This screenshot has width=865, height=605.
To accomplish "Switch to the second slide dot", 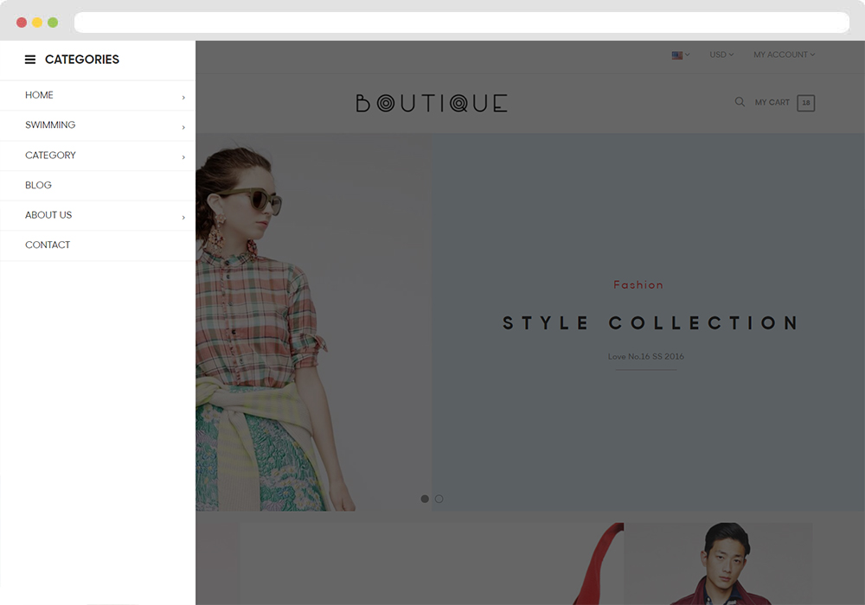I will click(x=439, y=499).
